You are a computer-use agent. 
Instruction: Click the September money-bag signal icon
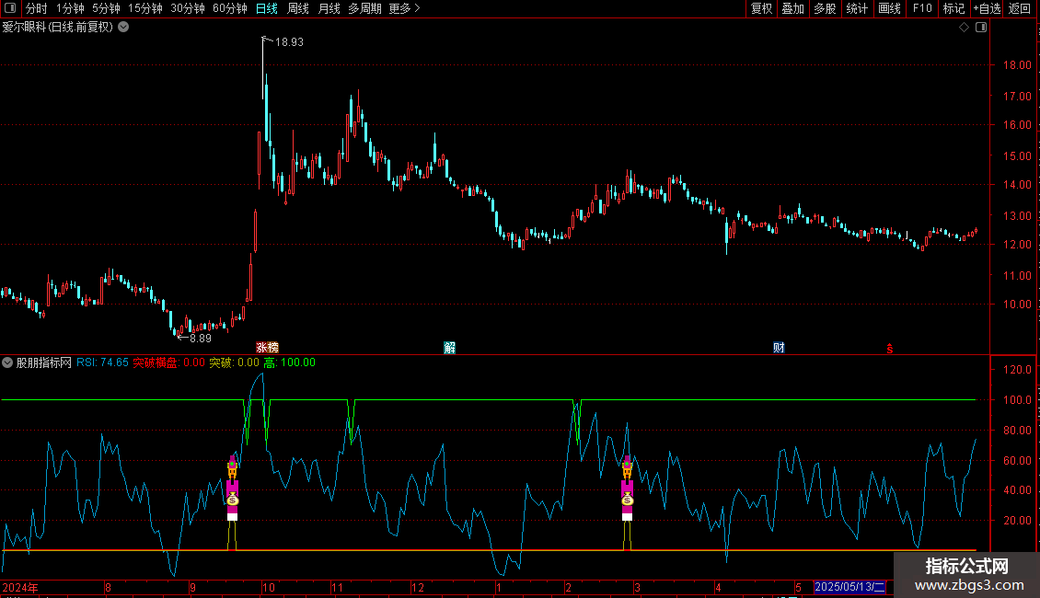point(232,500)
